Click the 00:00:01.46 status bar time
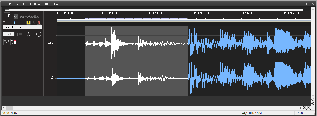The image size is (317, 116). 9,113
